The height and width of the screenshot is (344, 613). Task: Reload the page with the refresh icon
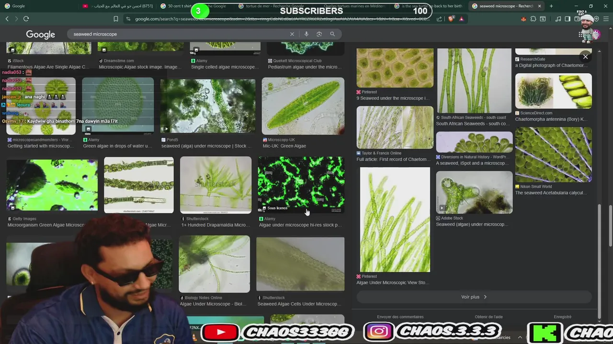click(26, 19)
